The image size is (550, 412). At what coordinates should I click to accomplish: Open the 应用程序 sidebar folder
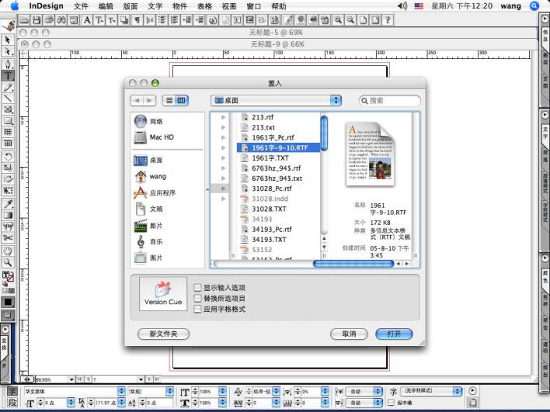pos(162,193)
